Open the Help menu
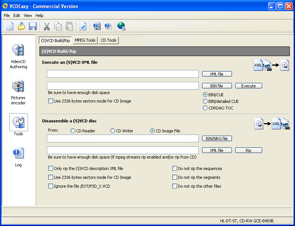The height and width of the screenshot is (226, 295). coord(39,15)
